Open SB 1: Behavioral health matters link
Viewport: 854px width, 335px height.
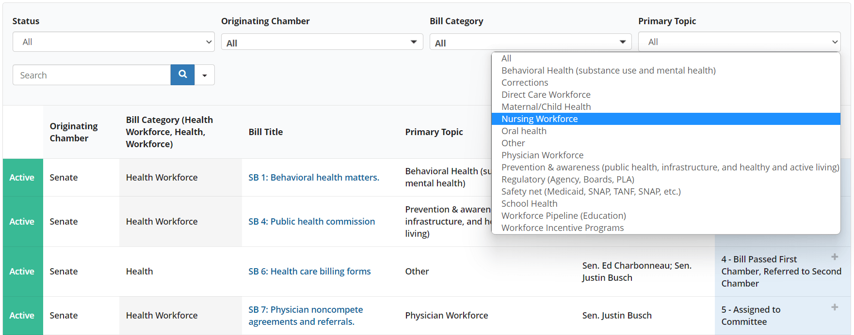point(313,178)
